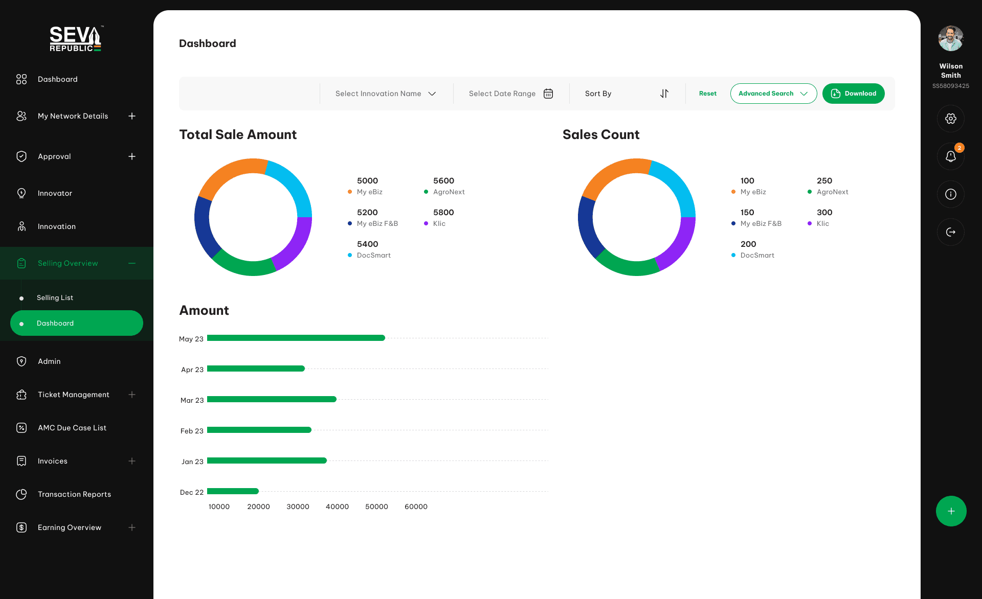Click the Transaction Reports pie icon
The height and width of the screenshot is (599, 982).
21,494
